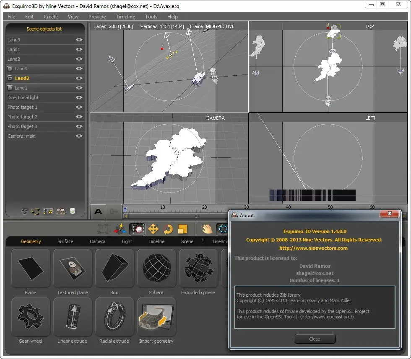Click the eskimo icon in the About dialog title
The width and height of the screenshot is (411, 359).
click(x=234, y=215)
